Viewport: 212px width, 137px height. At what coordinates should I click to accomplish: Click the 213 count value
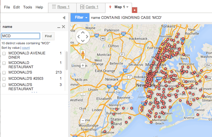59,72
